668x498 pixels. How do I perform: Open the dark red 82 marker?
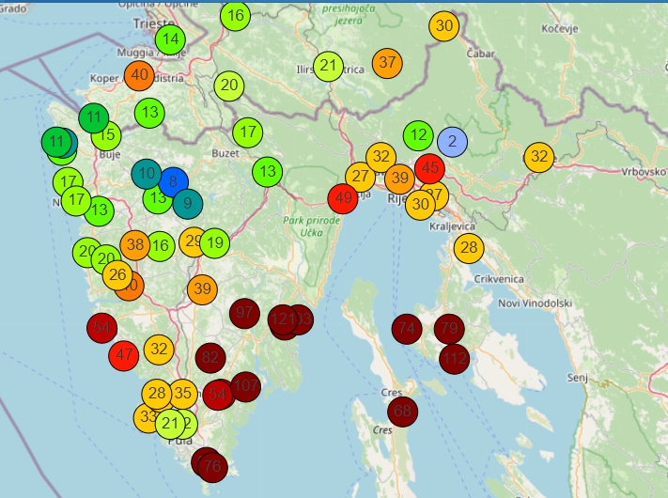coord(210,357)
